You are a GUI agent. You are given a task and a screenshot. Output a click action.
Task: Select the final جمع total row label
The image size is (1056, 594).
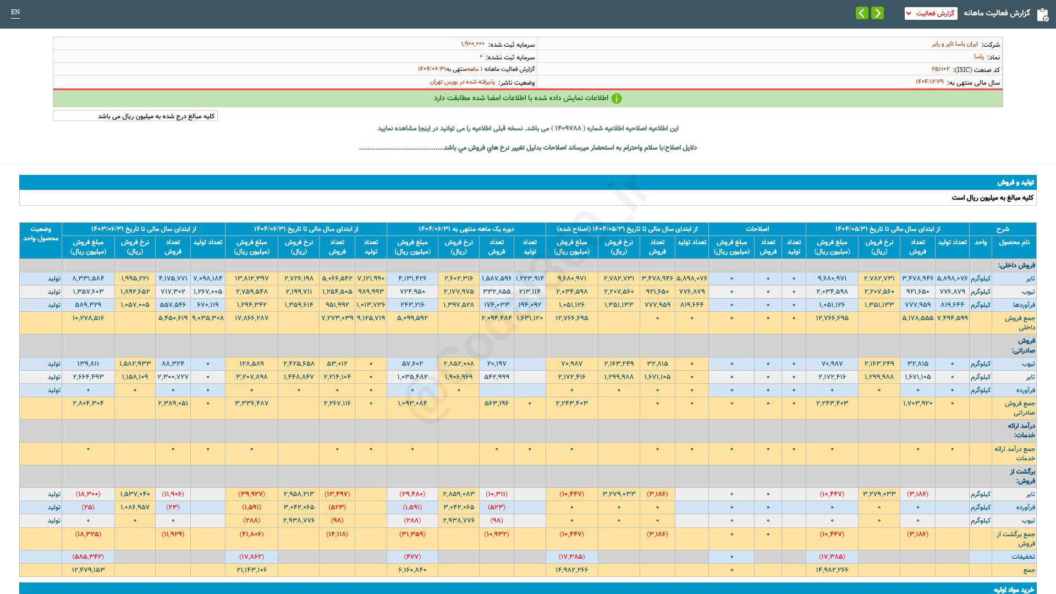point(1028,570)
